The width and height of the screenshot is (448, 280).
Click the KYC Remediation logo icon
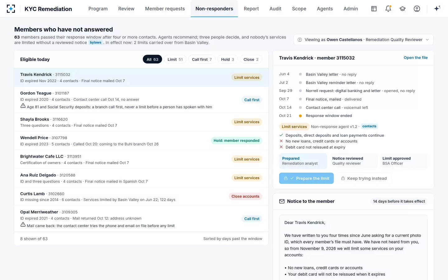pos(11,9)
